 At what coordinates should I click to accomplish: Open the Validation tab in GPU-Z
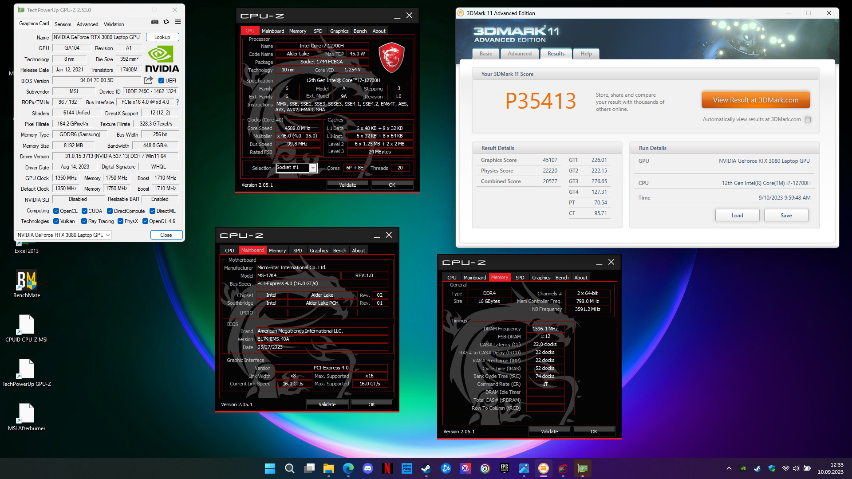coord(114,24)
